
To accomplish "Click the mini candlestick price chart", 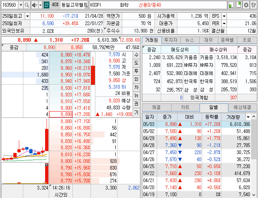I will tap(25, 140).
